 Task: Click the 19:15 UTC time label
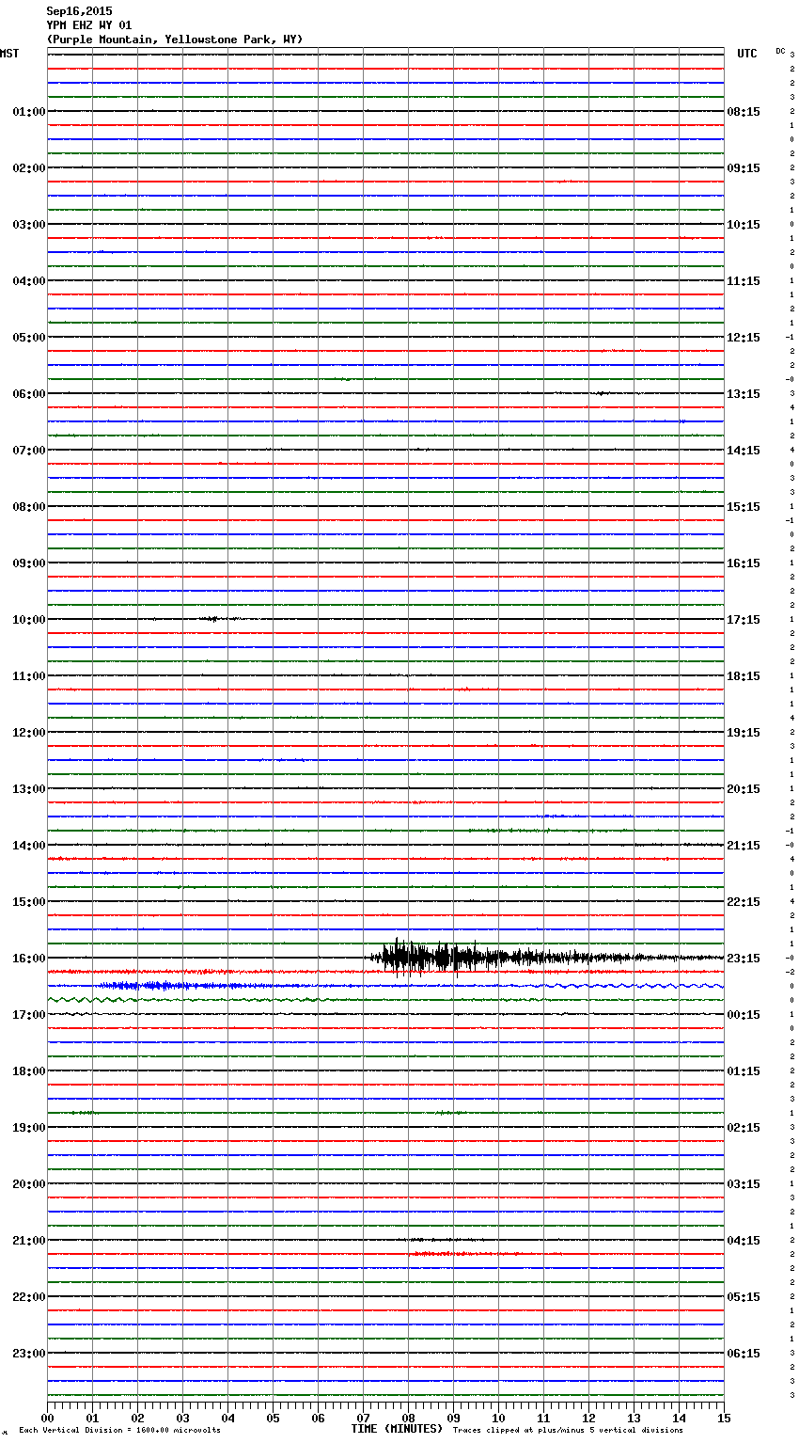pos(744,733)
